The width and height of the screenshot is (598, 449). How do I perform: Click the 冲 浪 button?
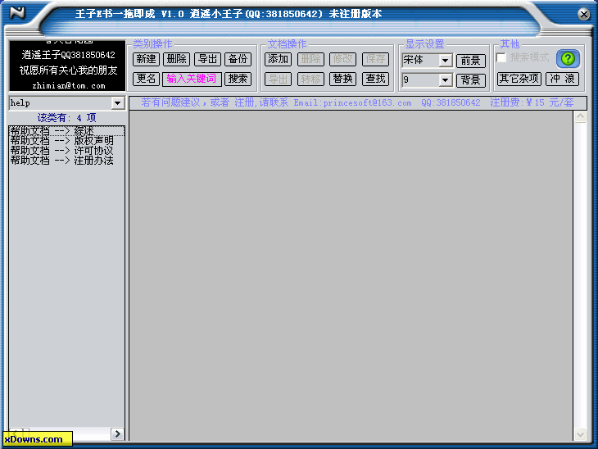point(563,79)
